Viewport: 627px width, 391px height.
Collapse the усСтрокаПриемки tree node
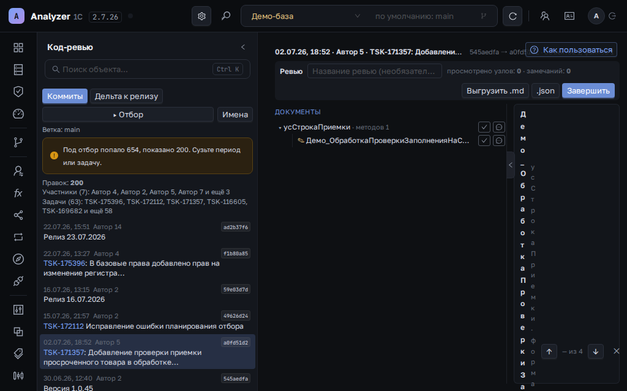coord(280,128)
